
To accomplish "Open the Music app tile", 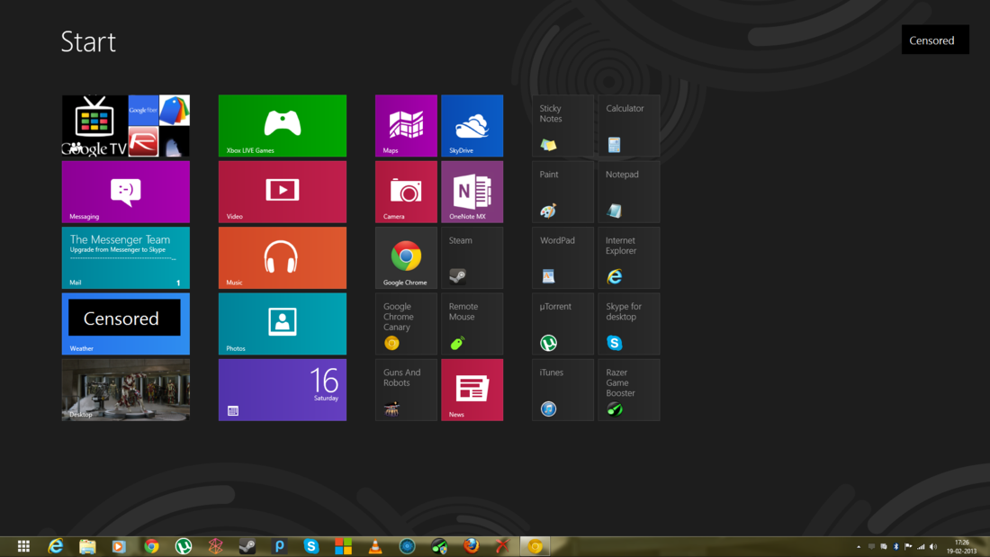I will pyautogui.click(x=282, y=257).
